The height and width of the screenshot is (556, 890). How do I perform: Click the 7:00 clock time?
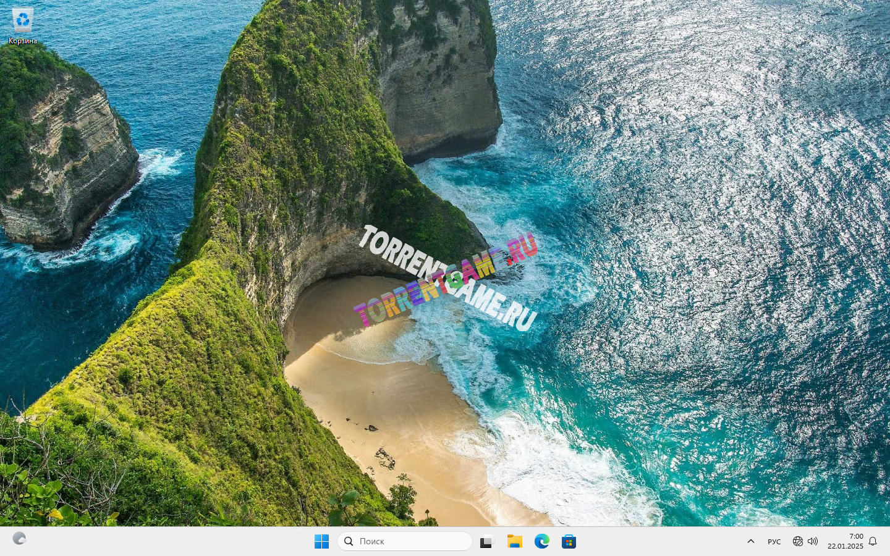point(856,536)
